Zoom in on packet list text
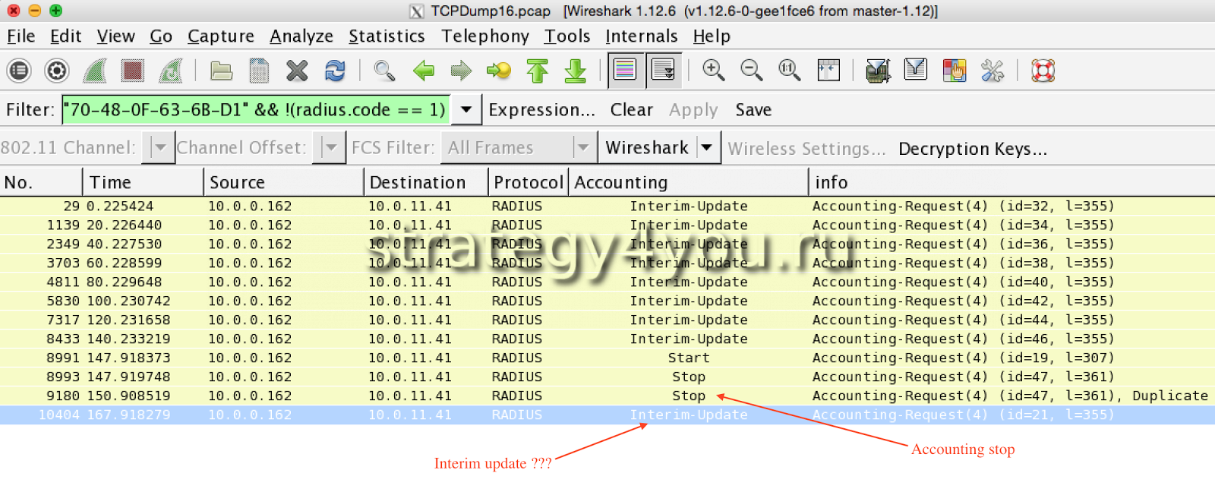 tap(713, 71)
